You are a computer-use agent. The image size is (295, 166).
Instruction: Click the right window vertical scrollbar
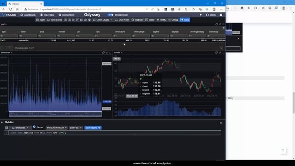point(294,102)
